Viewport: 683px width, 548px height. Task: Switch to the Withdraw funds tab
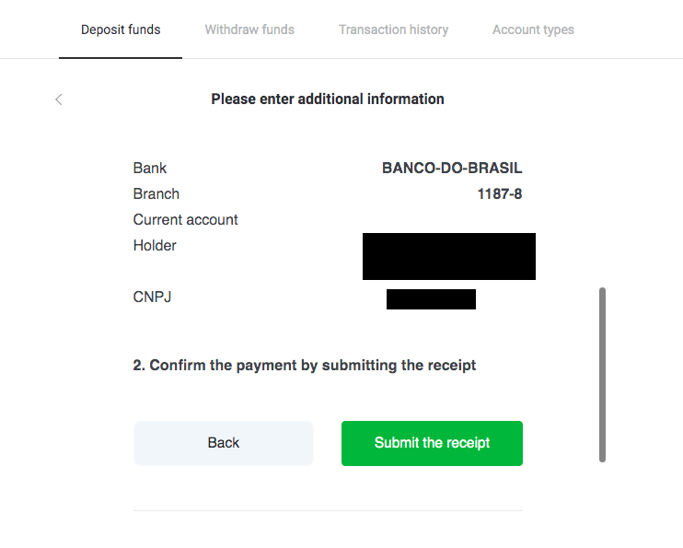click(x=249, y=29)
